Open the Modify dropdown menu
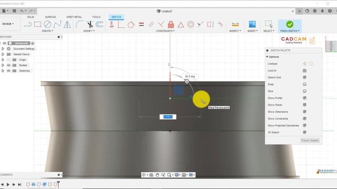Screen dimensions: 337x189 pyautogui.click(x=89, y=31)
